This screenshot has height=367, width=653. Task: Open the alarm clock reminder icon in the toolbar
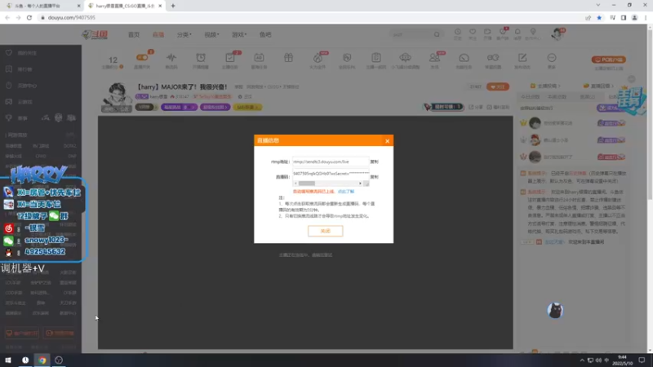[201, 57]
